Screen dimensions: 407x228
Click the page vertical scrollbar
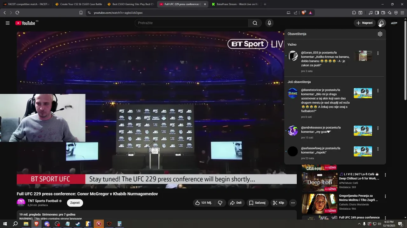click(405, 60)
